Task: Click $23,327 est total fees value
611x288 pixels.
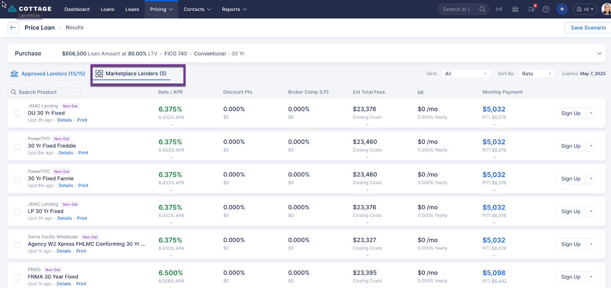Action: (x=364, y=240)
